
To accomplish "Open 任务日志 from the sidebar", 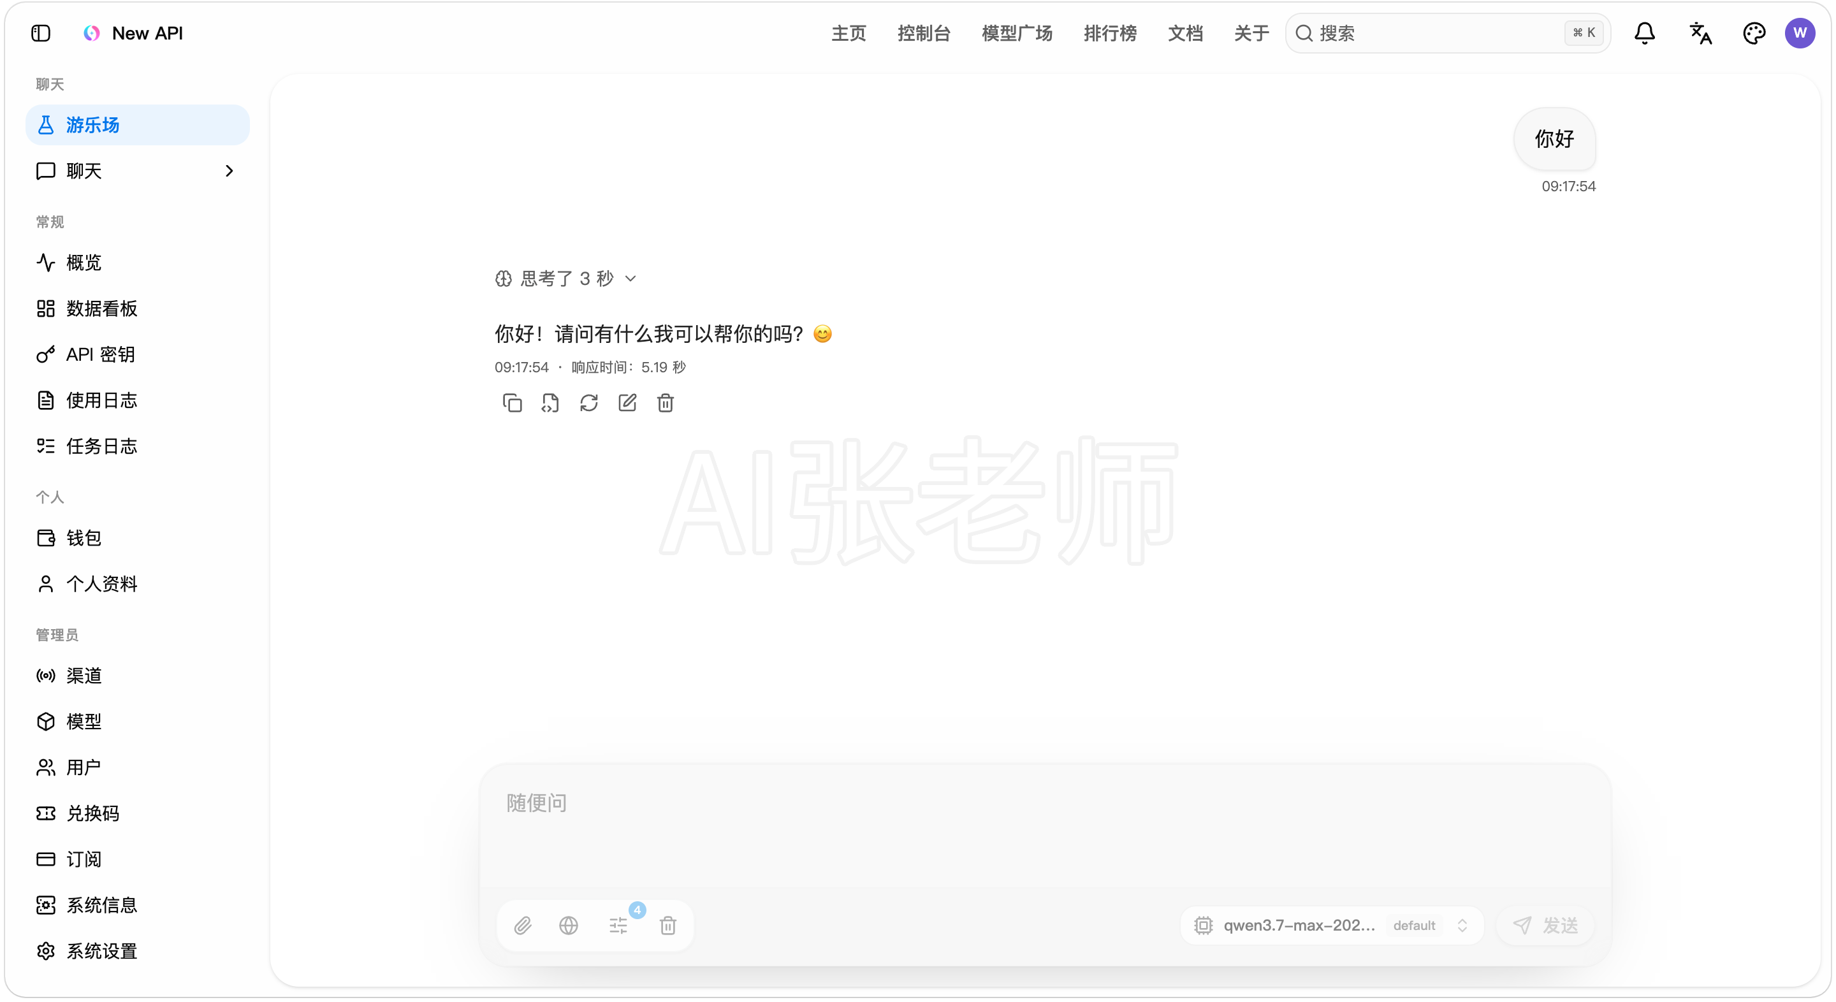I will pos(138,446).
